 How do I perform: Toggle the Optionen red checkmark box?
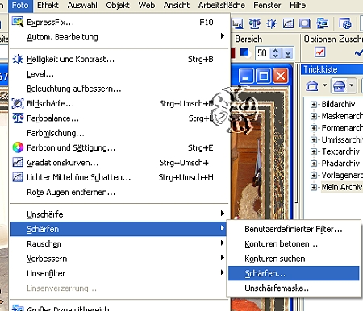[x=319, y=52]
